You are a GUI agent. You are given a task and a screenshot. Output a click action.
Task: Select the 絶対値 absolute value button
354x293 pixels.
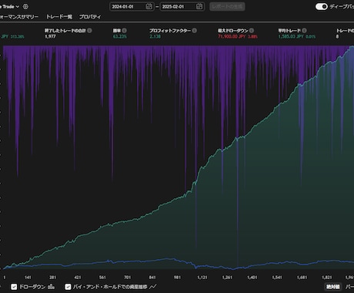click(333, 287)
